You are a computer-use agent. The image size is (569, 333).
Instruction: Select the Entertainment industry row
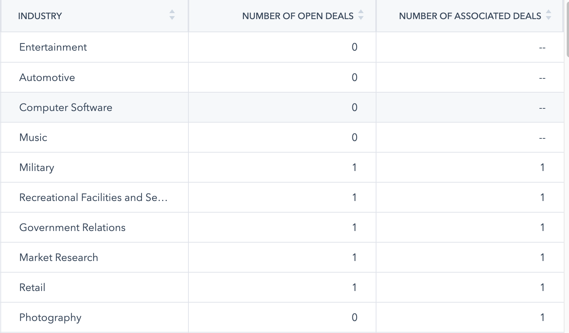(x=53, y=47)
